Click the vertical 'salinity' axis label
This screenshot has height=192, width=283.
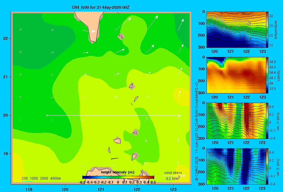(278, 76)
